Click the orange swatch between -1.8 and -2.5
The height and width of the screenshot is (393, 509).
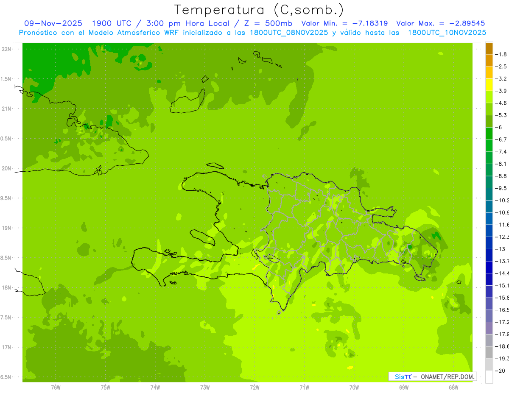click(x=489, y=61)
